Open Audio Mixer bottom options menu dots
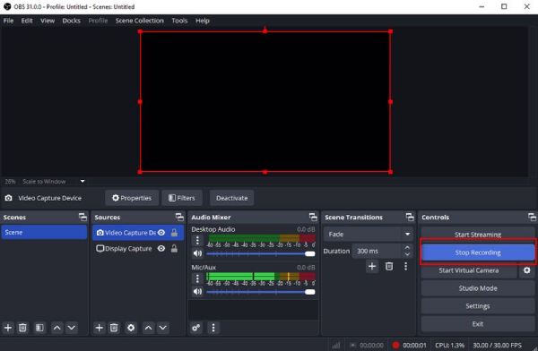 tap(213, 328)
